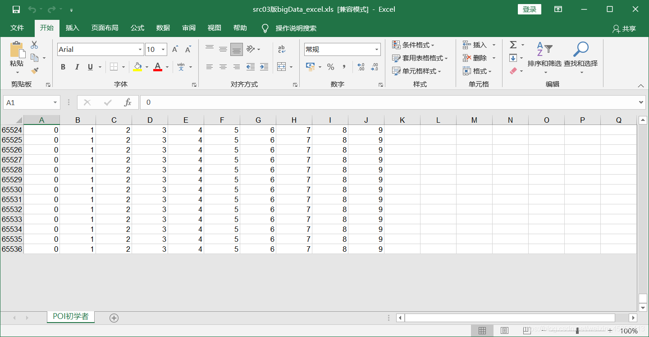Click the Cut scissors icon
The height and width of the screenshot is (337, 649).
click(x=34, y=45)
